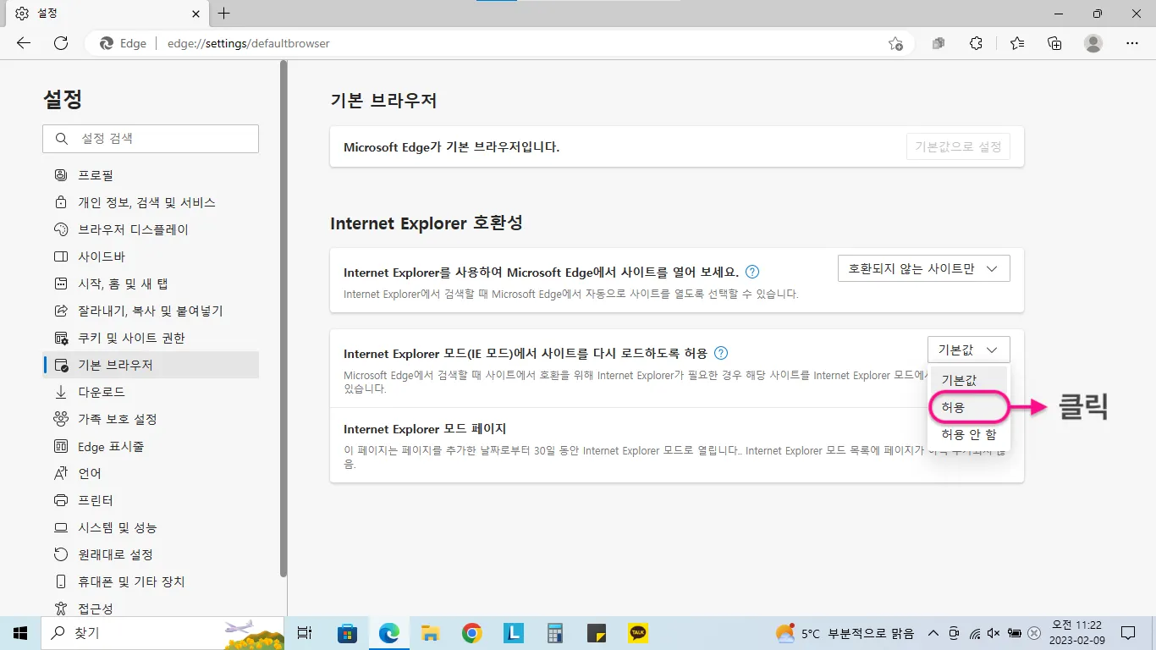Open the Wi-Fi network tray icon

pyautogui.click(x=974, y=633)
